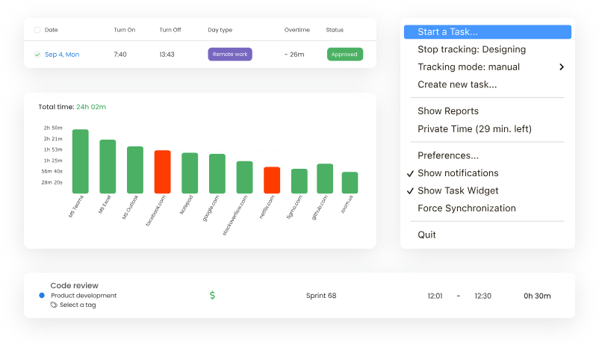Toggle the select-all checkbox in table header
The height and width of the screenshot is (348, 599).
[x=37, y=30]
